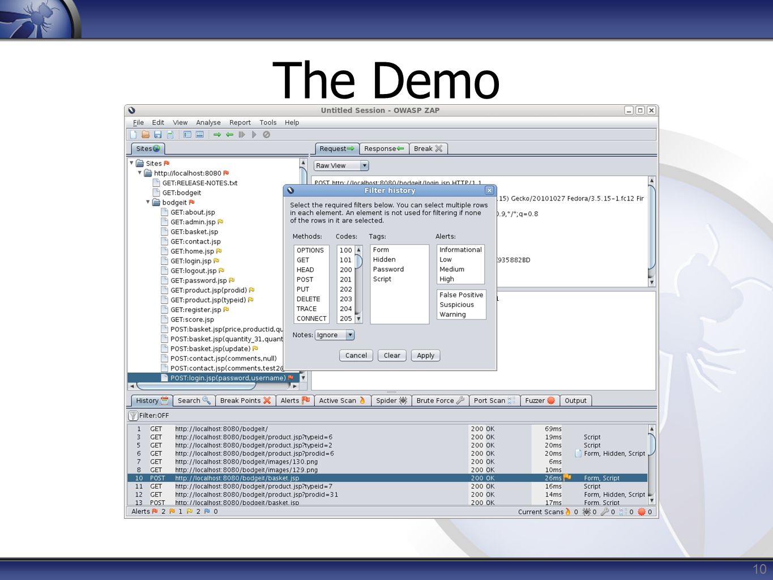The width and height of the screenshot is (773, 580).
Task: Toggle break on requests, green right arrow
Action: pyautogui.click(x=217, y=135)
